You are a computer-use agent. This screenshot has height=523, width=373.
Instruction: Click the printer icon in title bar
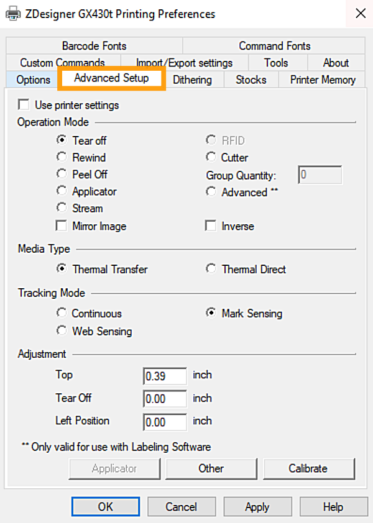[x=13, y=14]
